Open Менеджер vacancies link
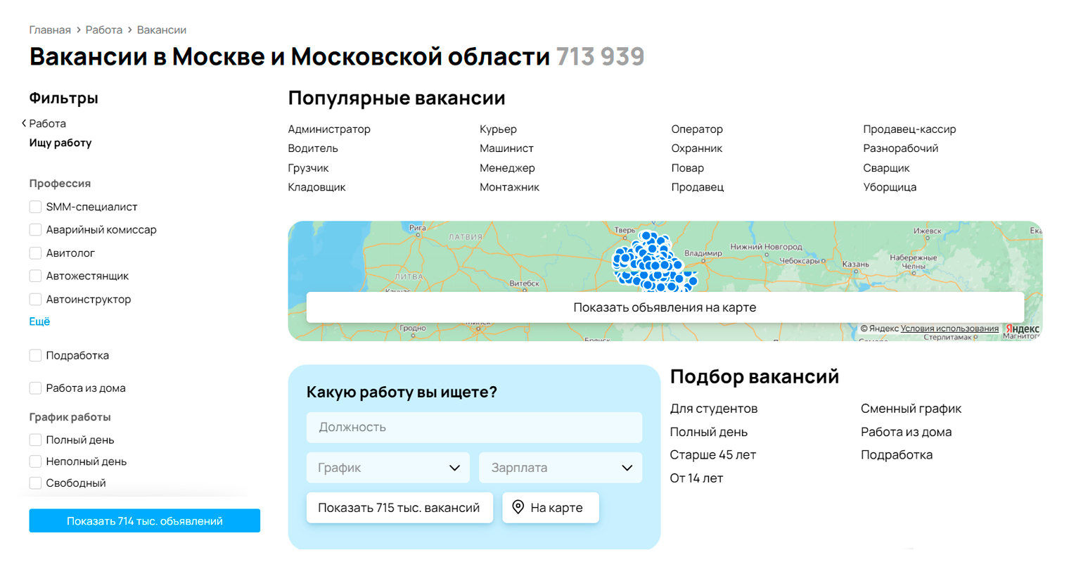The height and width of the screenshot is (569, 1069). [x=507, y=168]
